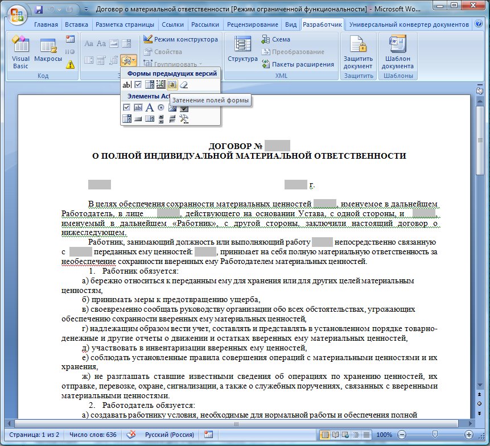Image resolution: width=490 pixels, height=446 pixels.
Task: Open Пакеты расширения
Action: (298, 64)
